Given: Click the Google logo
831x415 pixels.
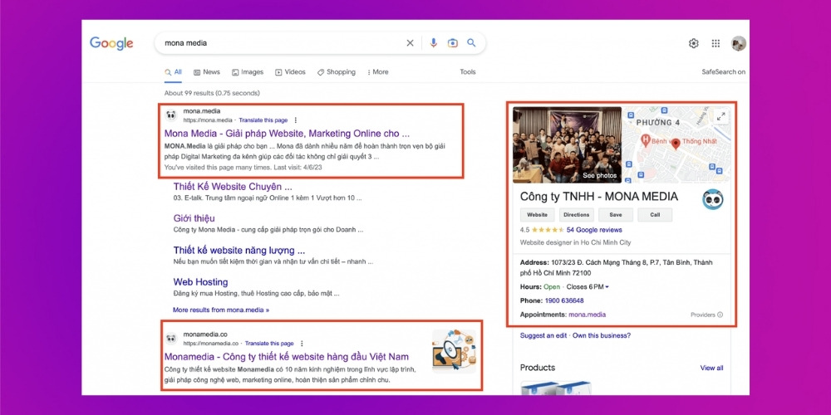Looking at the screenshot, I should click(x=111, y=43).
